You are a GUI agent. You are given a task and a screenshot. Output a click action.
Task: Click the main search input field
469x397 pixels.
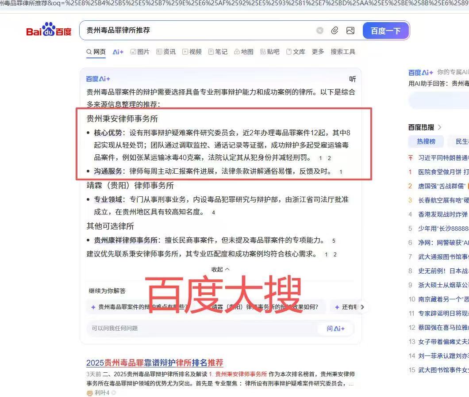point(197,31)
